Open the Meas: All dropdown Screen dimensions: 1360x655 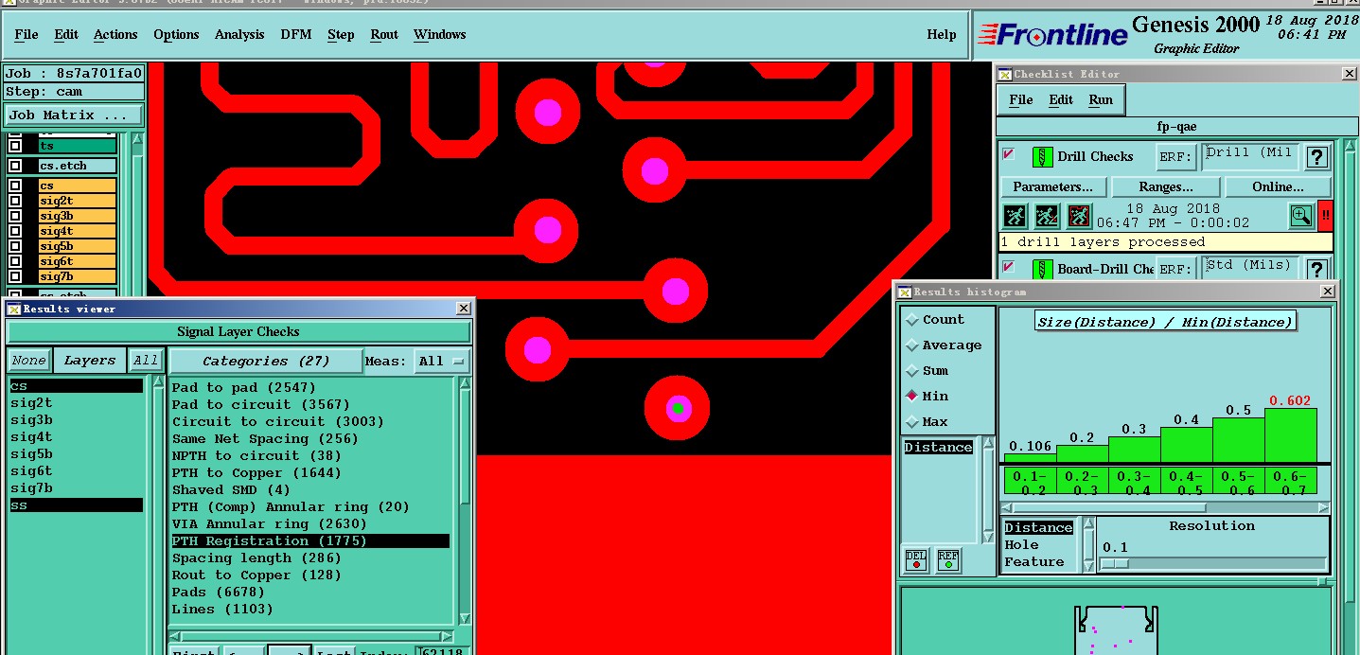click(442, 361)
